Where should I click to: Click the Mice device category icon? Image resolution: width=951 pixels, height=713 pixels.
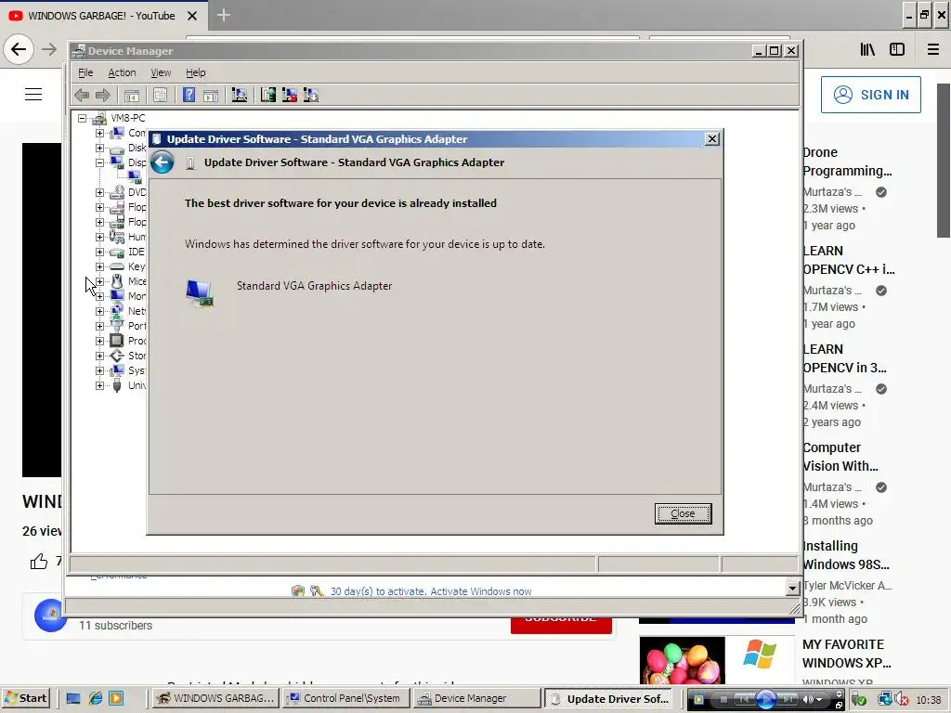[117, 281]
